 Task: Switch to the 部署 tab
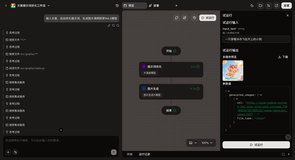coord(154,5)
